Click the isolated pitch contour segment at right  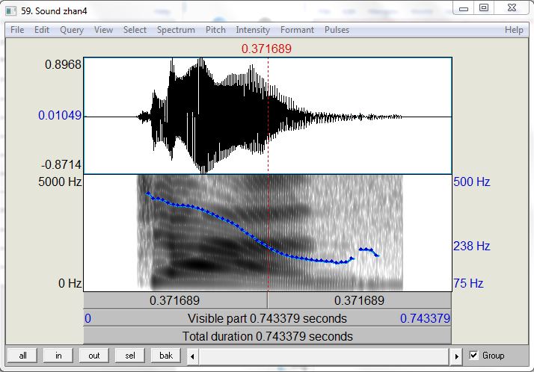369,252
